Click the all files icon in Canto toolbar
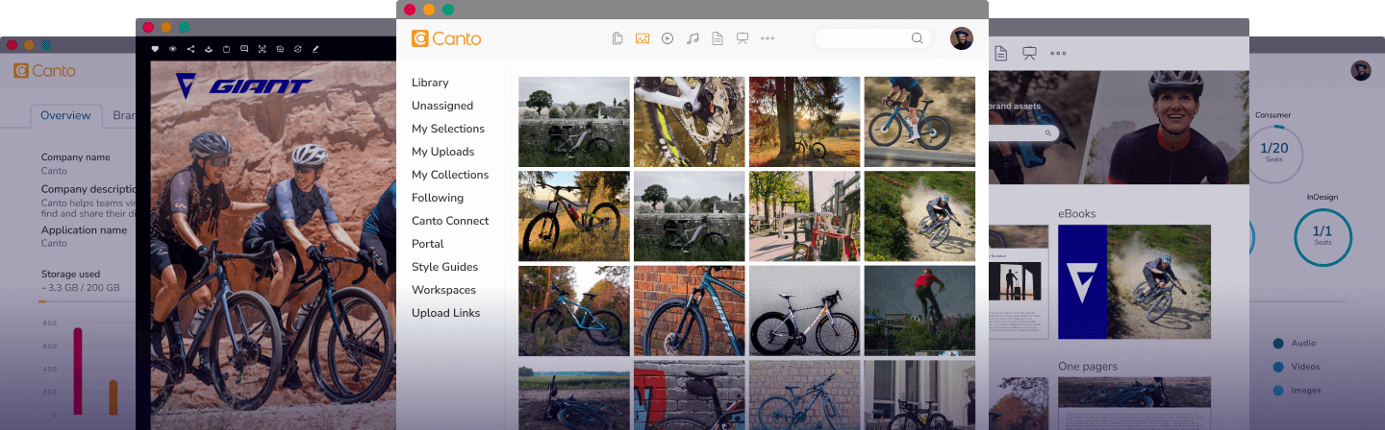 [618, 38]
